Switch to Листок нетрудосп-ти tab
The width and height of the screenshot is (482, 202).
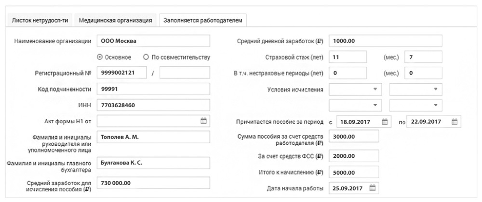click(40, 21)
